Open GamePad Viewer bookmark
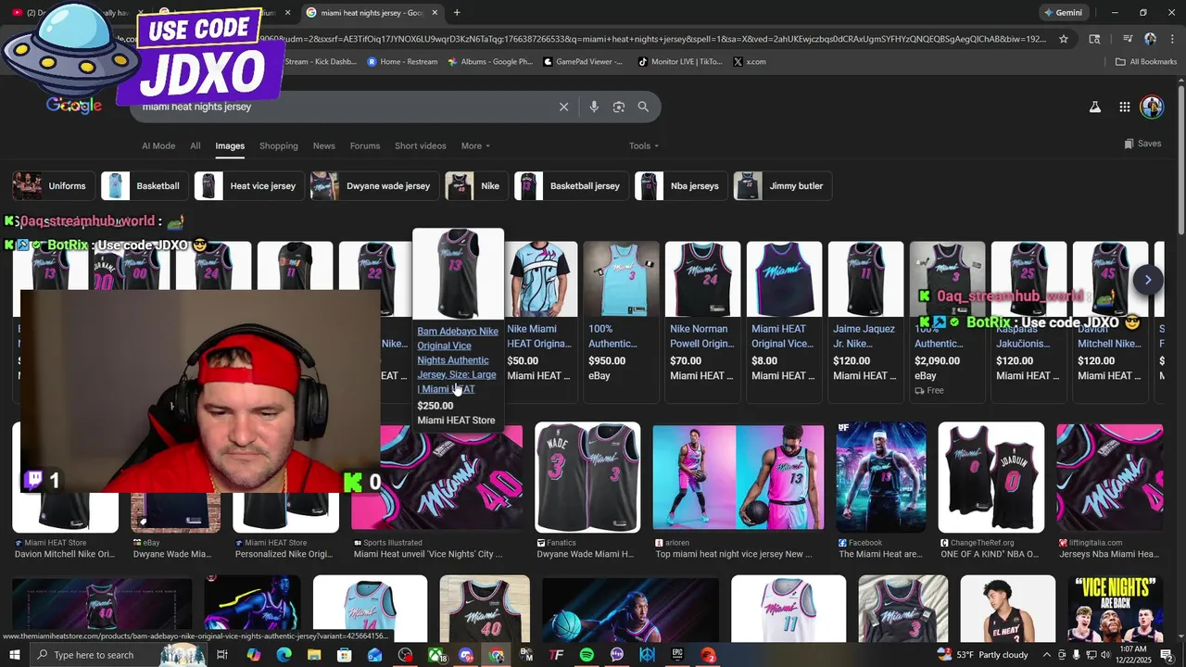 pyautogui.click(x=583, y=62)
